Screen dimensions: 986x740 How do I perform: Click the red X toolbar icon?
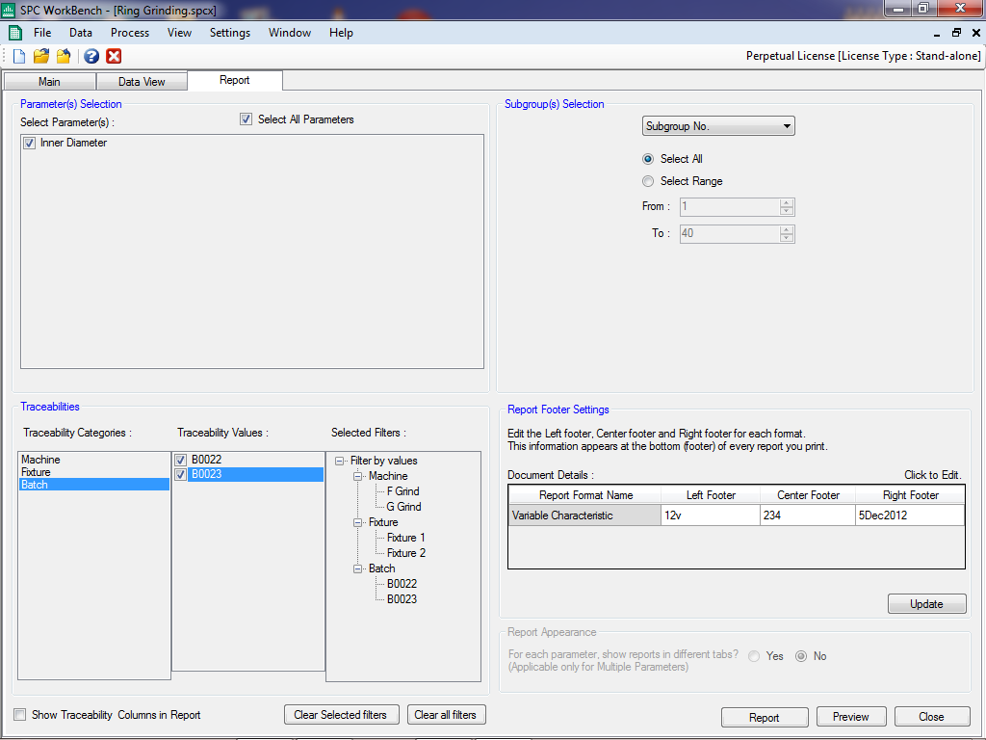click(x=114, y=56)
